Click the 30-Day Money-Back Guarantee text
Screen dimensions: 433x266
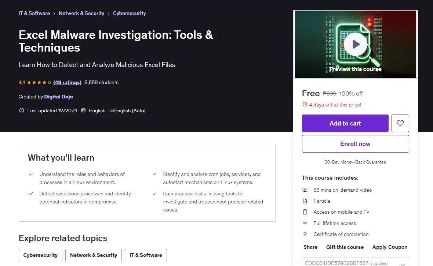coord(355,162)
